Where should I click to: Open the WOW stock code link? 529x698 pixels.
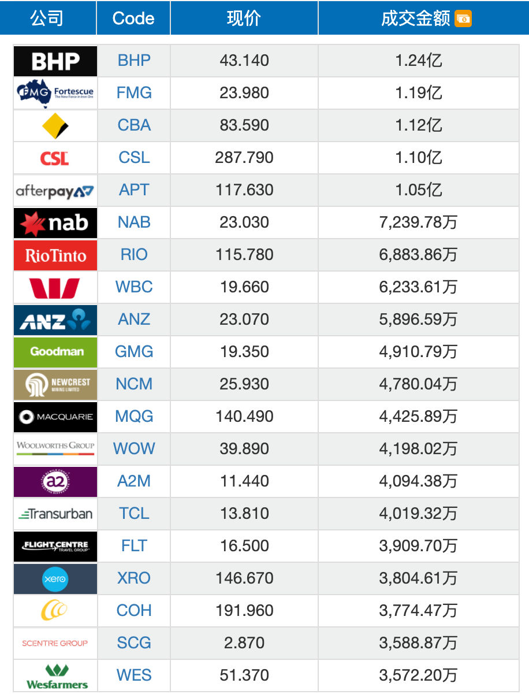tap(134, 449)
